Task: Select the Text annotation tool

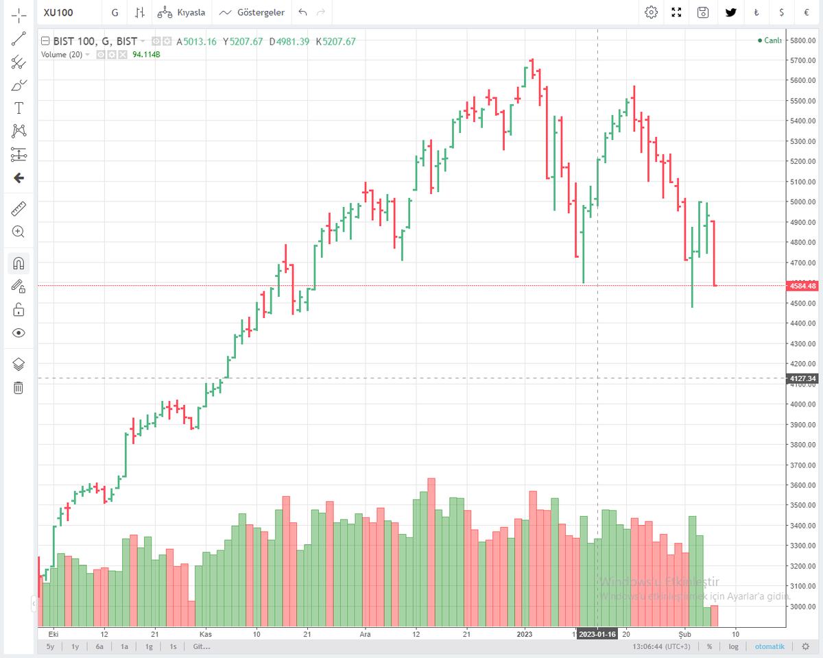Action: (x=19, y=108)
